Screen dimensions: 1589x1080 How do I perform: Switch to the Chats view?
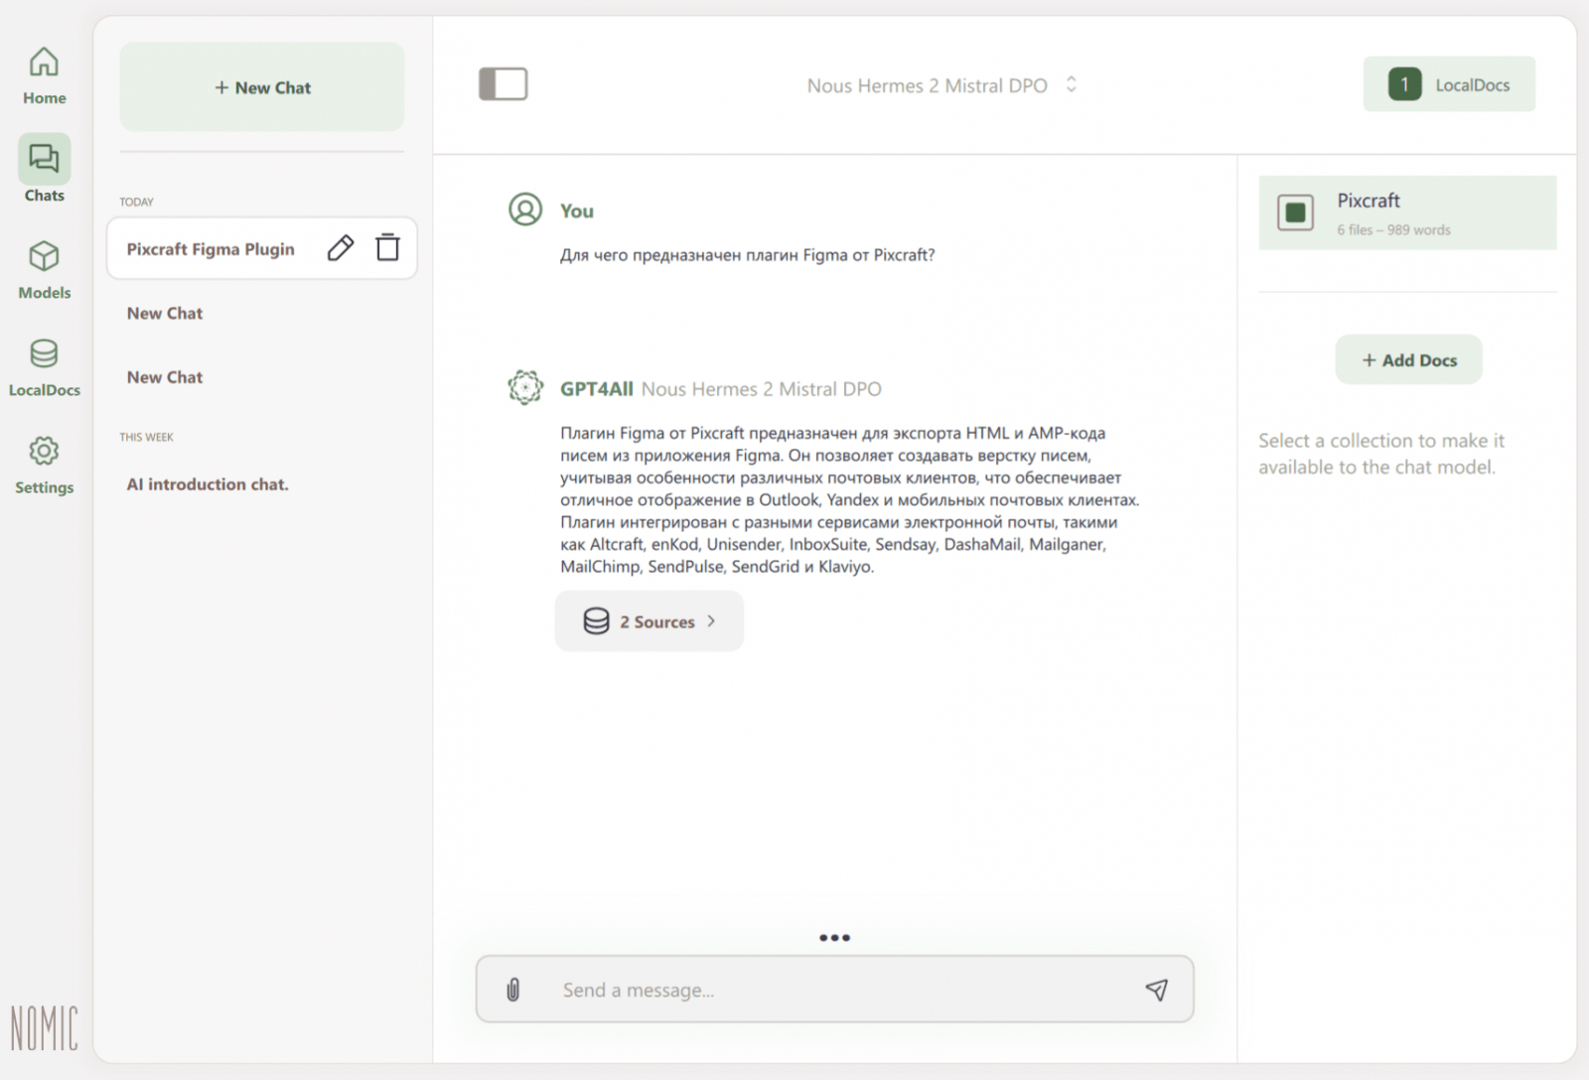(44, 171)
